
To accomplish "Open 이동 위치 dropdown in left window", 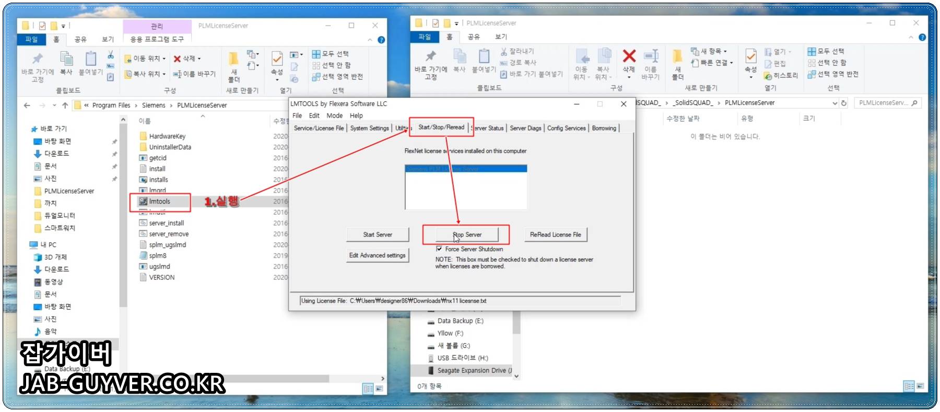I will (145, 58).
